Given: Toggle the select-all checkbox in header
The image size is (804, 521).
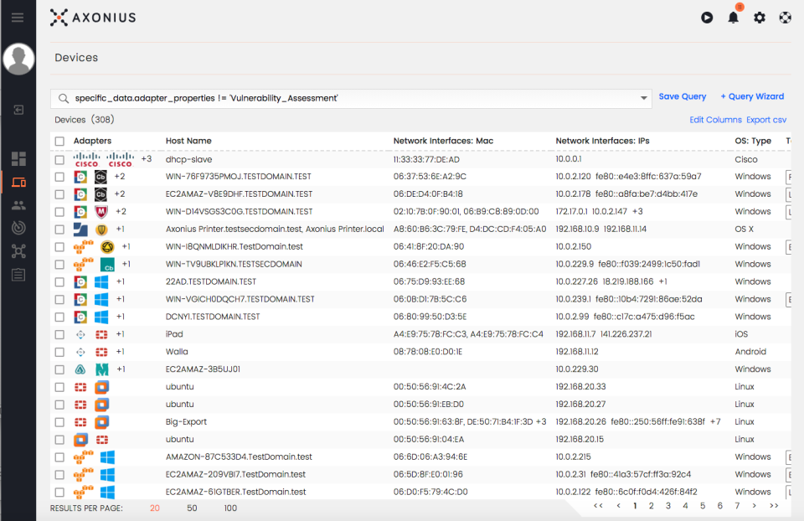Looking at the screenshot, I should 59,141.
